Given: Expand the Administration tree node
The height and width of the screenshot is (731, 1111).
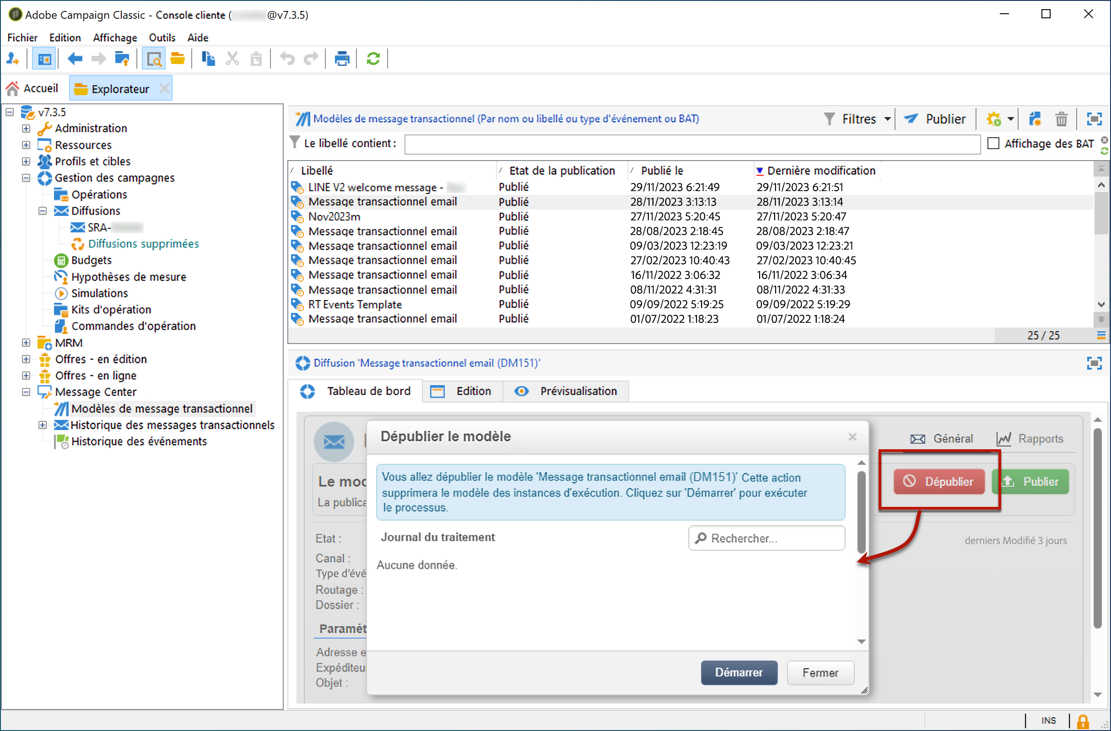Looking at the screenshot, I should click(26, 129).
